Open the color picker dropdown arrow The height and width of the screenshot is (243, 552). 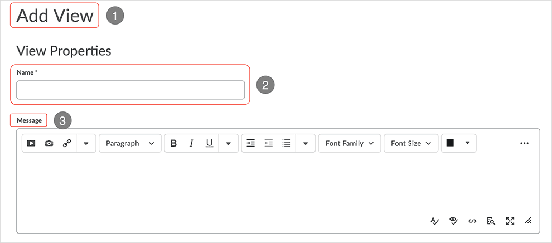[467, 143]
